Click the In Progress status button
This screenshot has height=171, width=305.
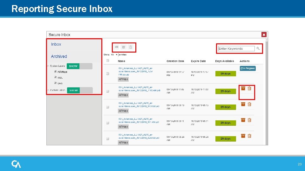click(247, 68)
